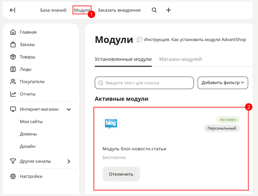Click the Главная home icon

click(x=13, y=32)
